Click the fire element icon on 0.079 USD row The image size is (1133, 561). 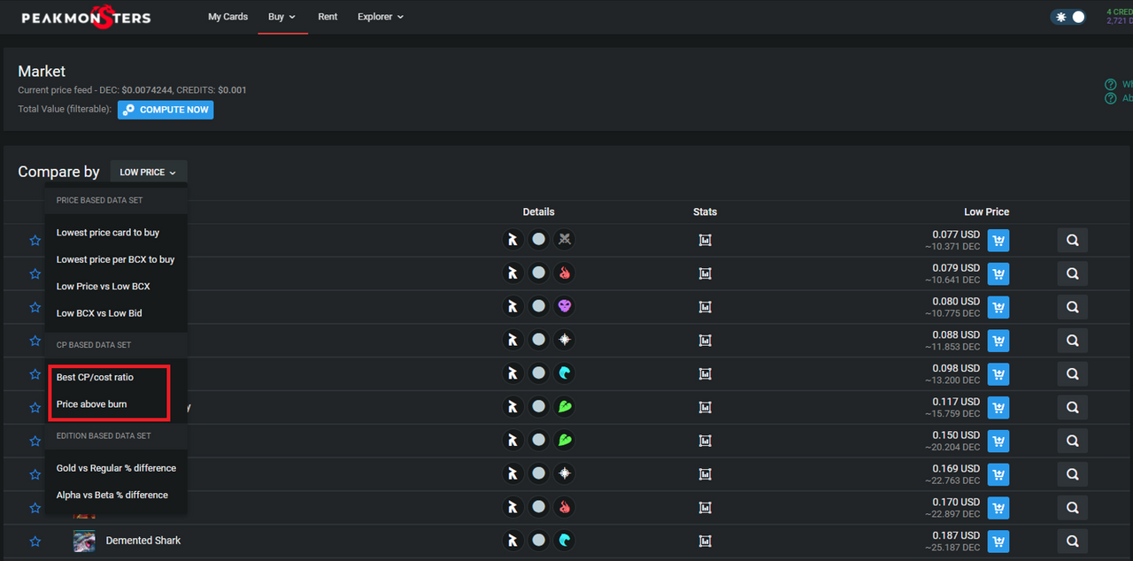pos(565,273)
